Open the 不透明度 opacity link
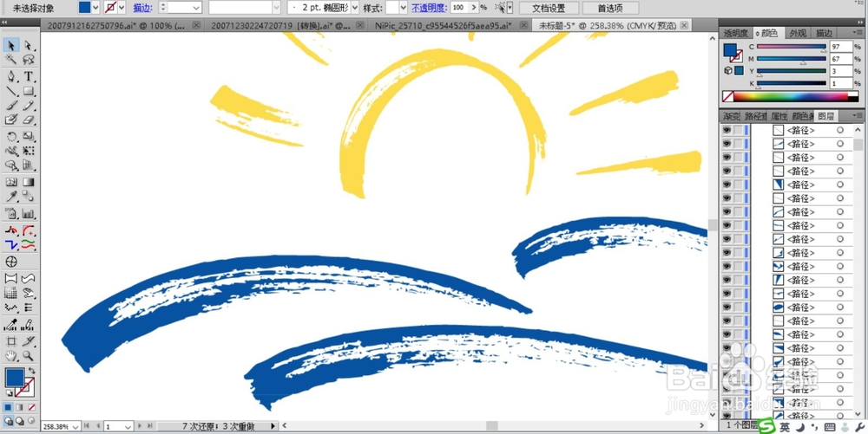The width and height of the screenshot is (868, 434). pyautogui.click(x=429, y=8)
